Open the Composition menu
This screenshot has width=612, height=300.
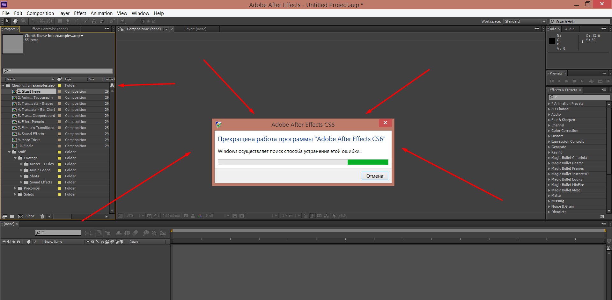pos(40,13)
